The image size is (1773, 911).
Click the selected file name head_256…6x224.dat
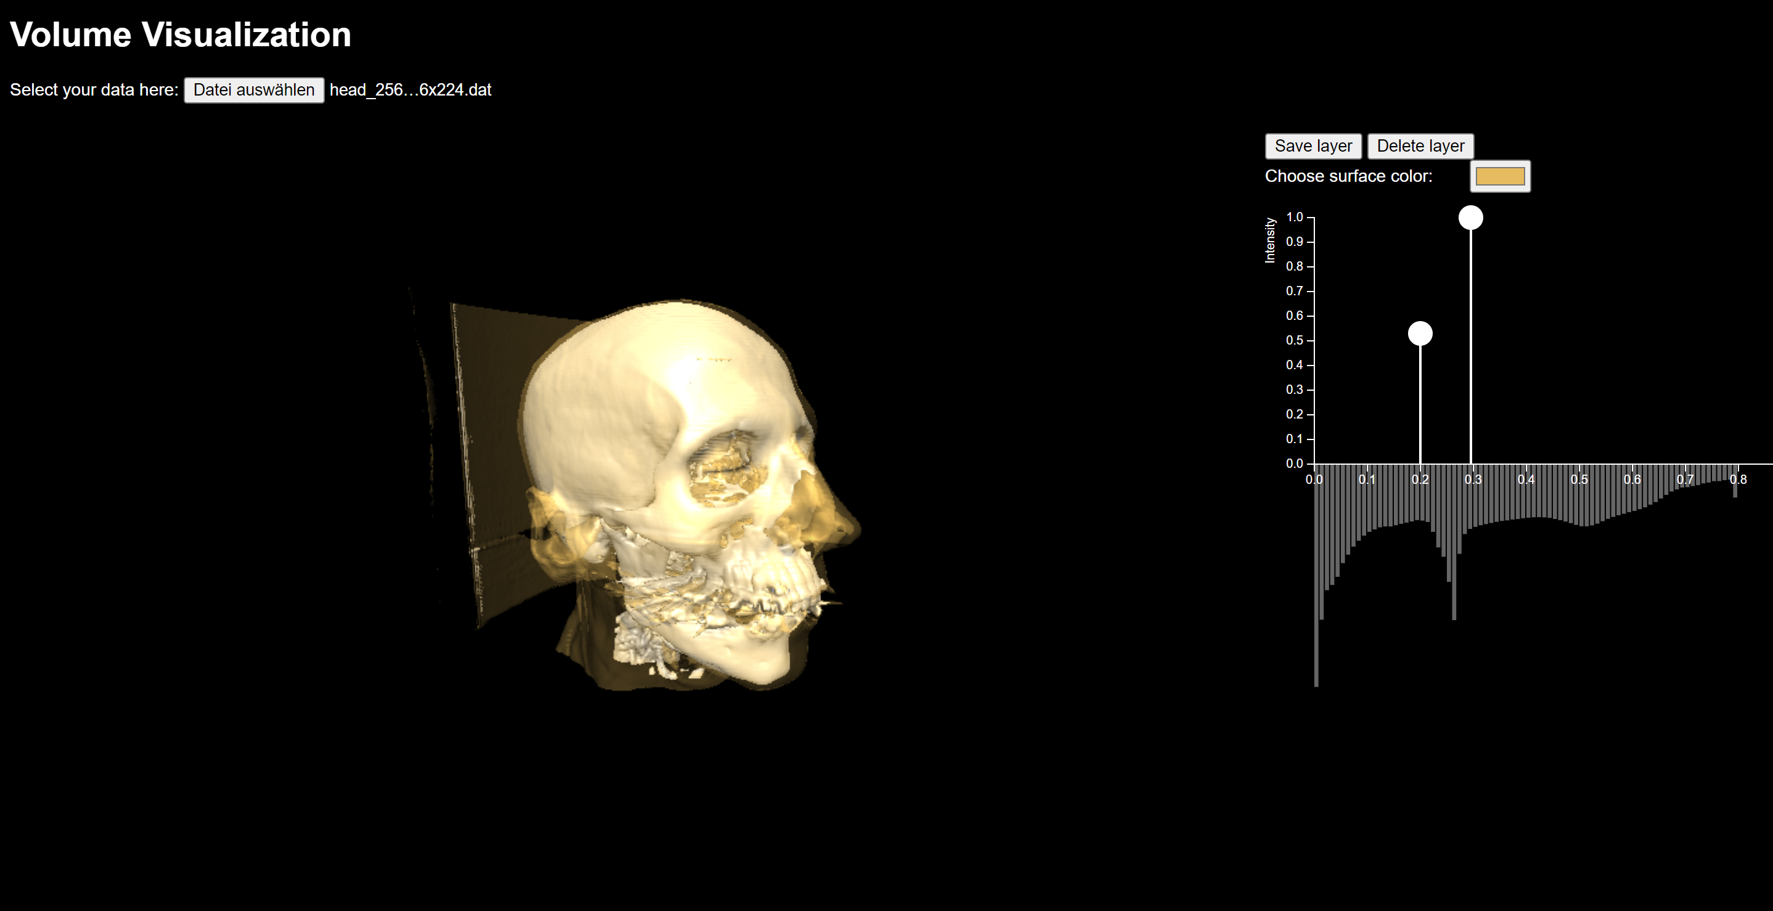tap(410, 90)
